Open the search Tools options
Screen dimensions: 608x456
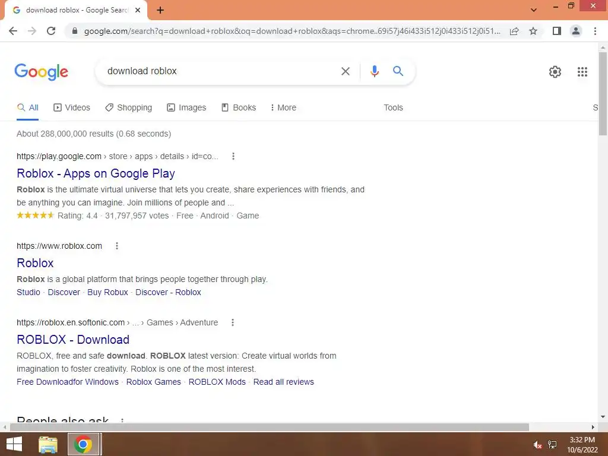click(x=393, y=108)
